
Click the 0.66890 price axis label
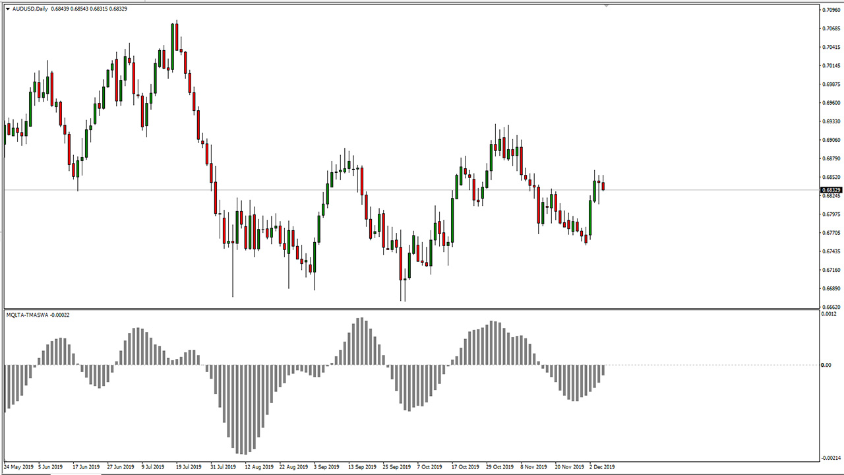831,289
